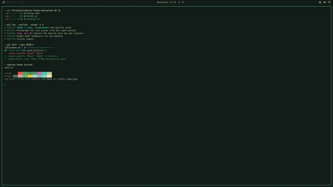Click the config.toml file name
The height and width of the screenshot is (187, 333).
click(x=33, y=13)
